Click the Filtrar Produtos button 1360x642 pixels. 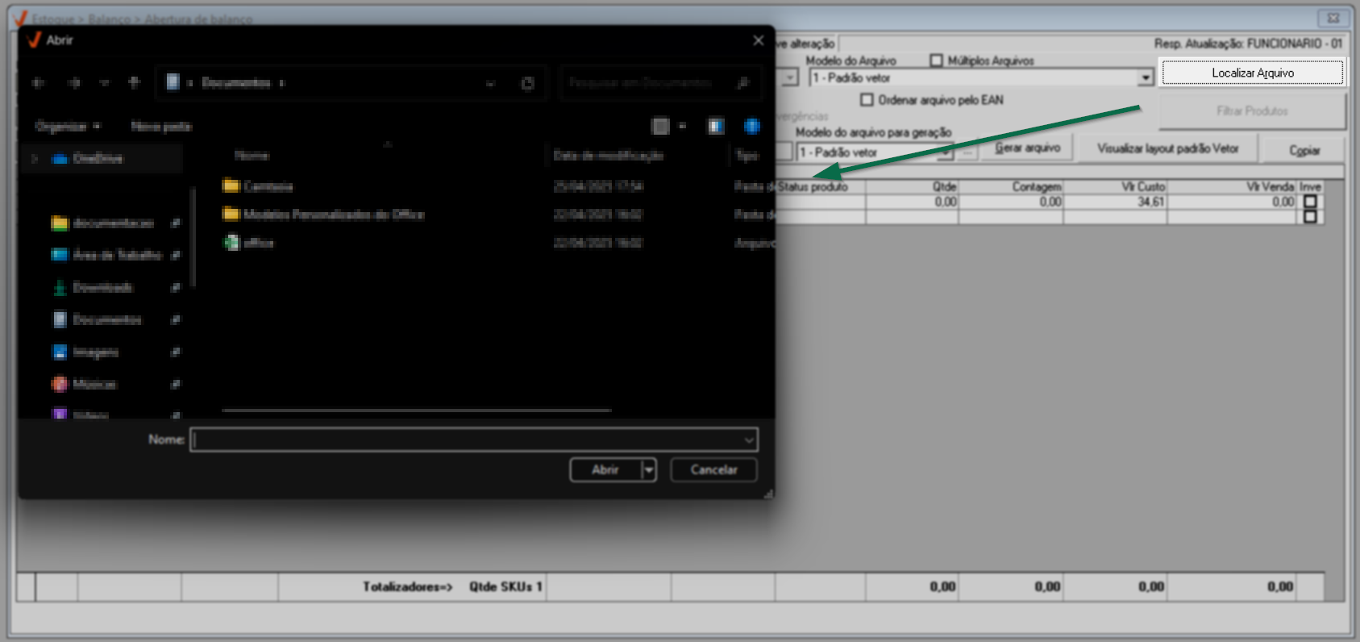[x=1252, y=111]
